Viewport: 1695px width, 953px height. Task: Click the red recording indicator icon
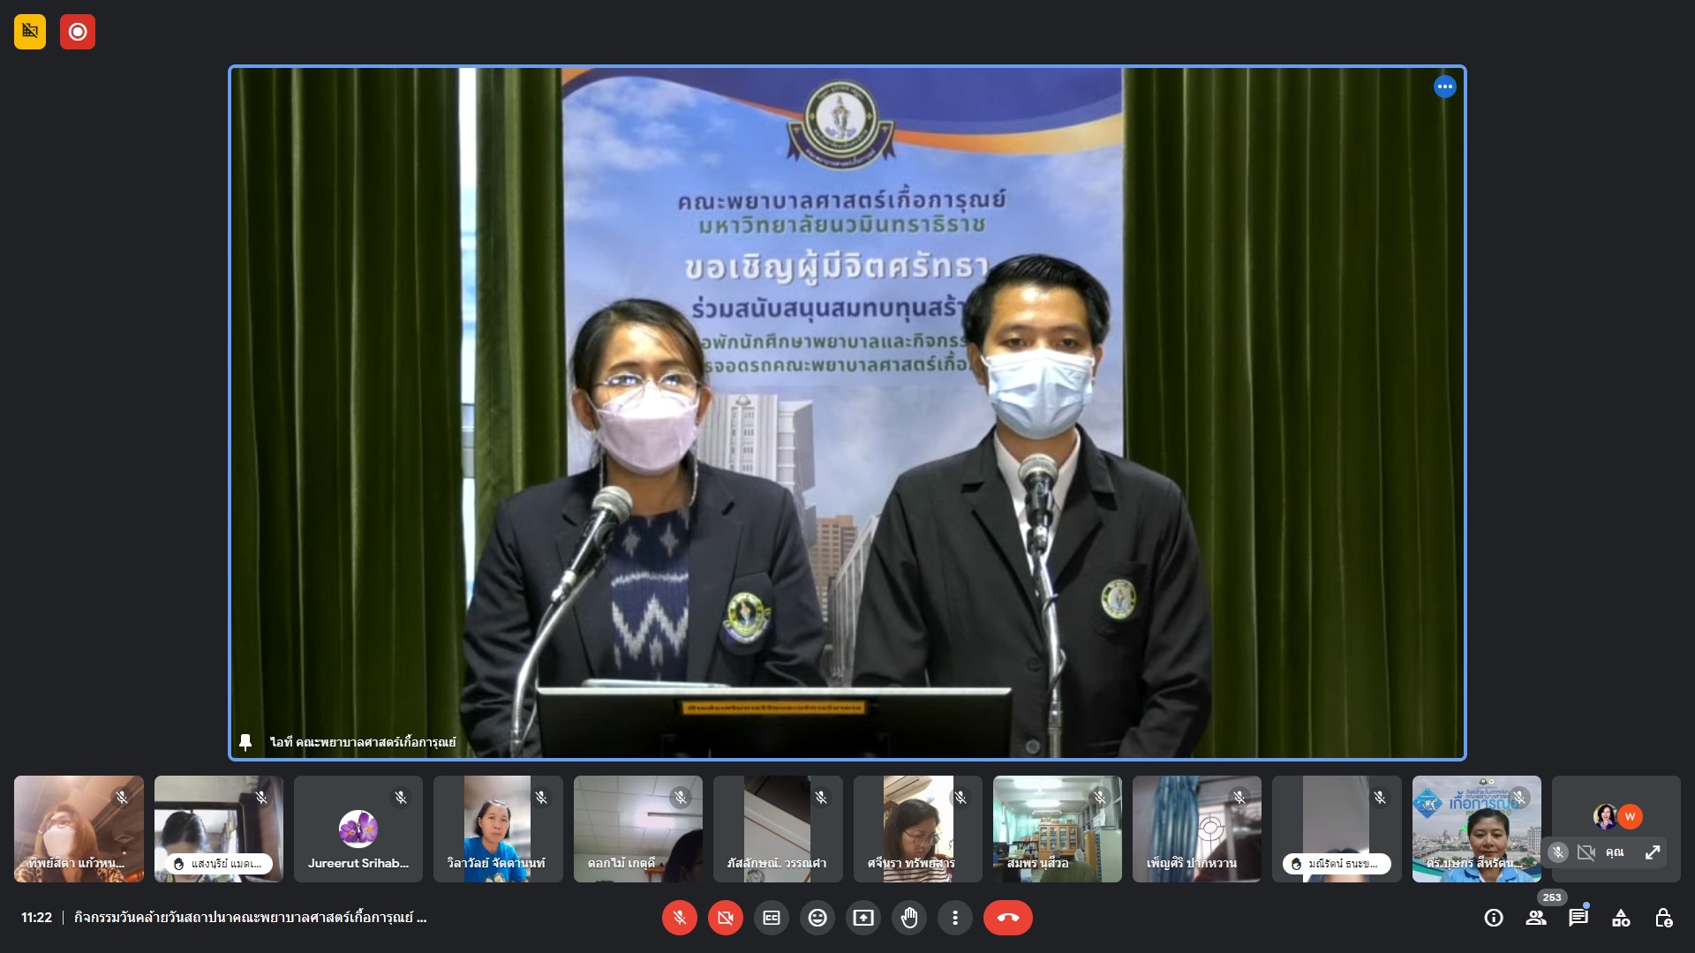78,32
